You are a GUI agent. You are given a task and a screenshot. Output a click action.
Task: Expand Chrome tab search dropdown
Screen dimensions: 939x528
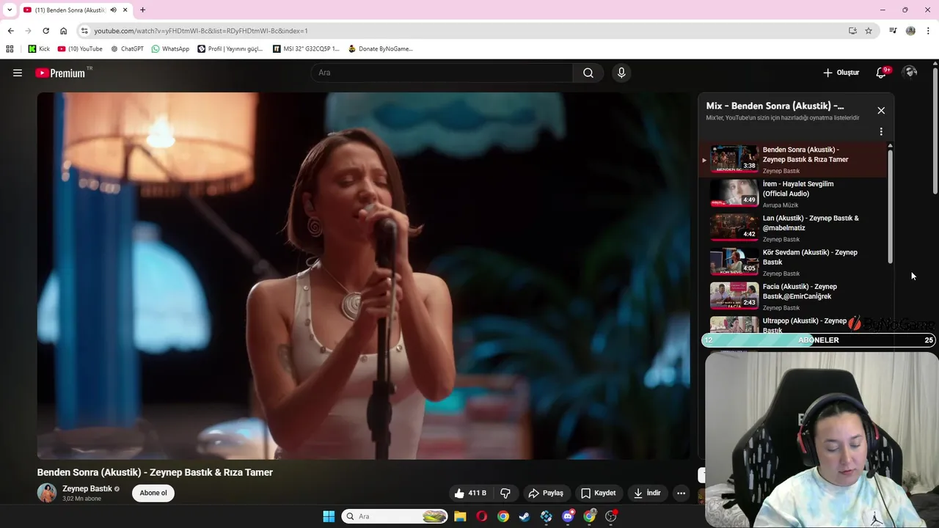pos(9,10)
